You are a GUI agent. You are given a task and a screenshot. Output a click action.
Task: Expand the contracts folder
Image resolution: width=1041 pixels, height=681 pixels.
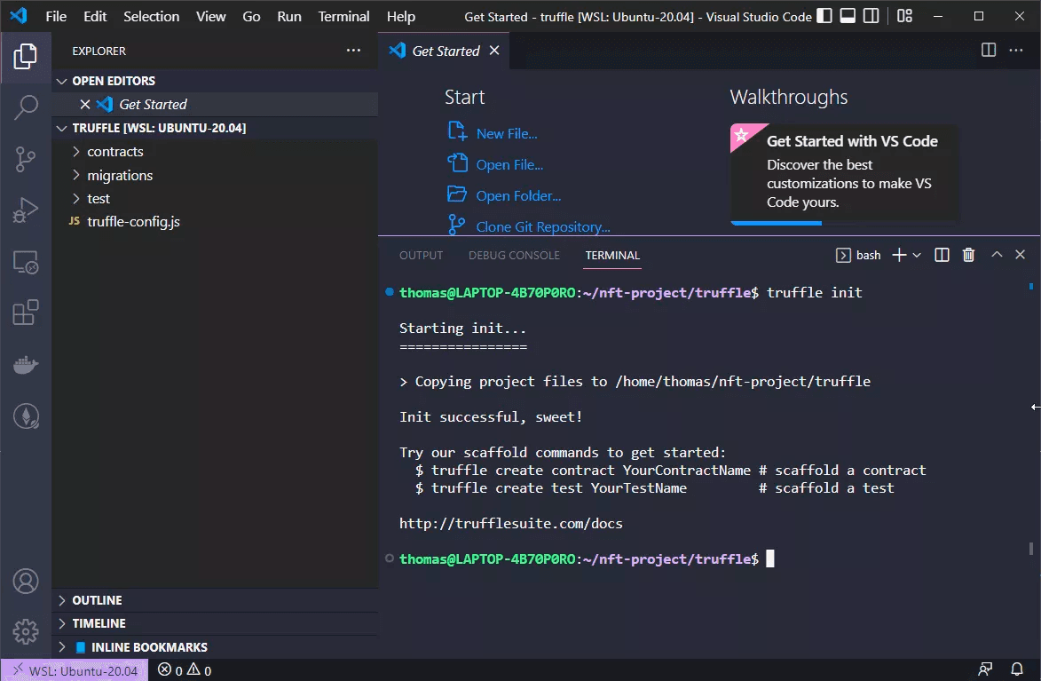tap(215, 152)
